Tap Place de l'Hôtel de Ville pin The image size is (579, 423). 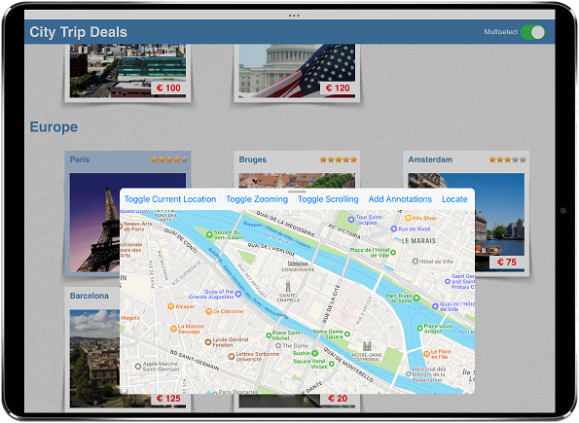click(x=393, y=253)
